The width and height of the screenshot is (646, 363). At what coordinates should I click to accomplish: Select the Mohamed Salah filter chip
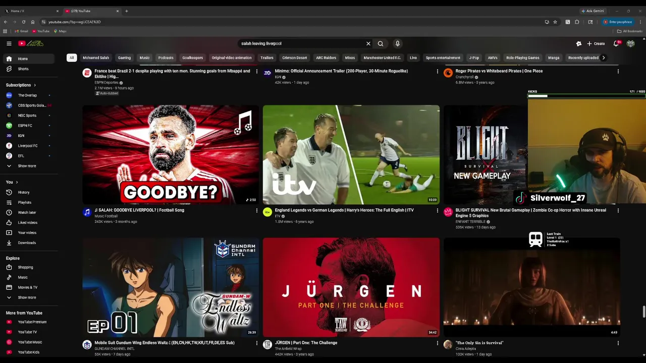(x=96, y=57)
